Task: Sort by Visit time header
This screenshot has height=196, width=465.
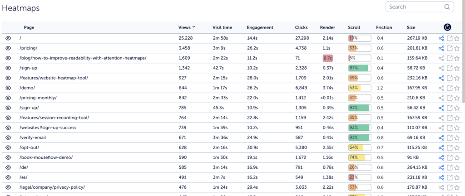Action: tap(222, 28)
